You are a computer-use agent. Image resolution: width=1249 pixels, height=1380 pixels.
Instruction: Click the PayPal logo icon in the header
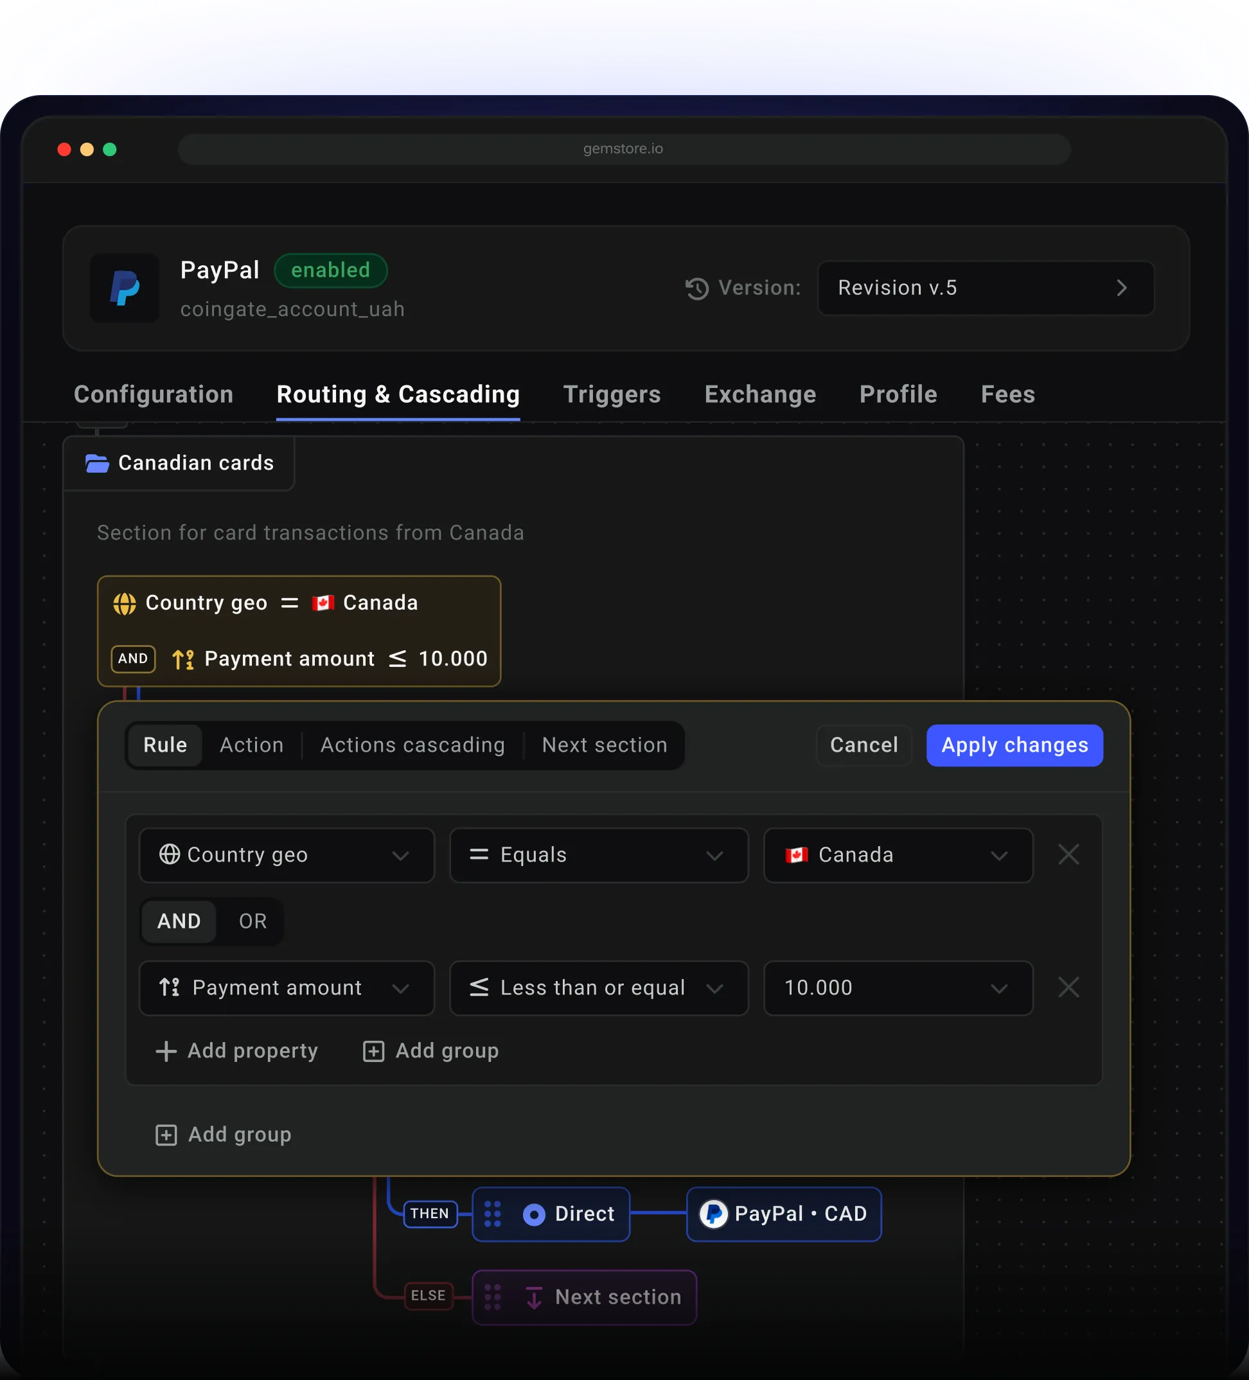coord(125,288)
